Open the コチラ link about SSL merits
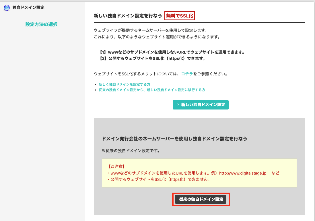The image size is (315, 221). tap(187, 74)
